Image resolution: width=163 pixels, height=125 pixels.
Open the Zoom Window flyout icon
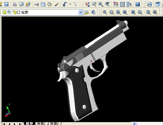(101, 4)
